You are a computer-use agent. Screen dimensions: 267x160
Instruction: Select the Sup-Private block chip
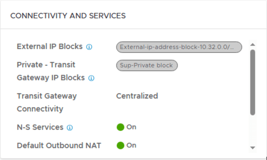tap(147, 65)
